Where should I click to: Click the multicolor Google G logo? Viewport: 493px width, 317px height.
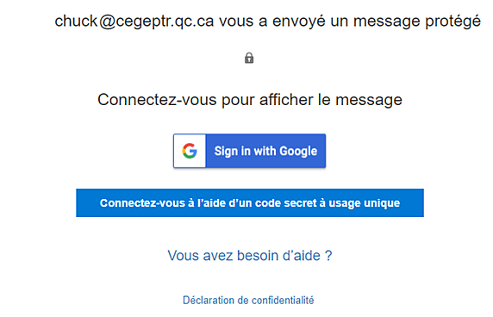tap(190, 151)
